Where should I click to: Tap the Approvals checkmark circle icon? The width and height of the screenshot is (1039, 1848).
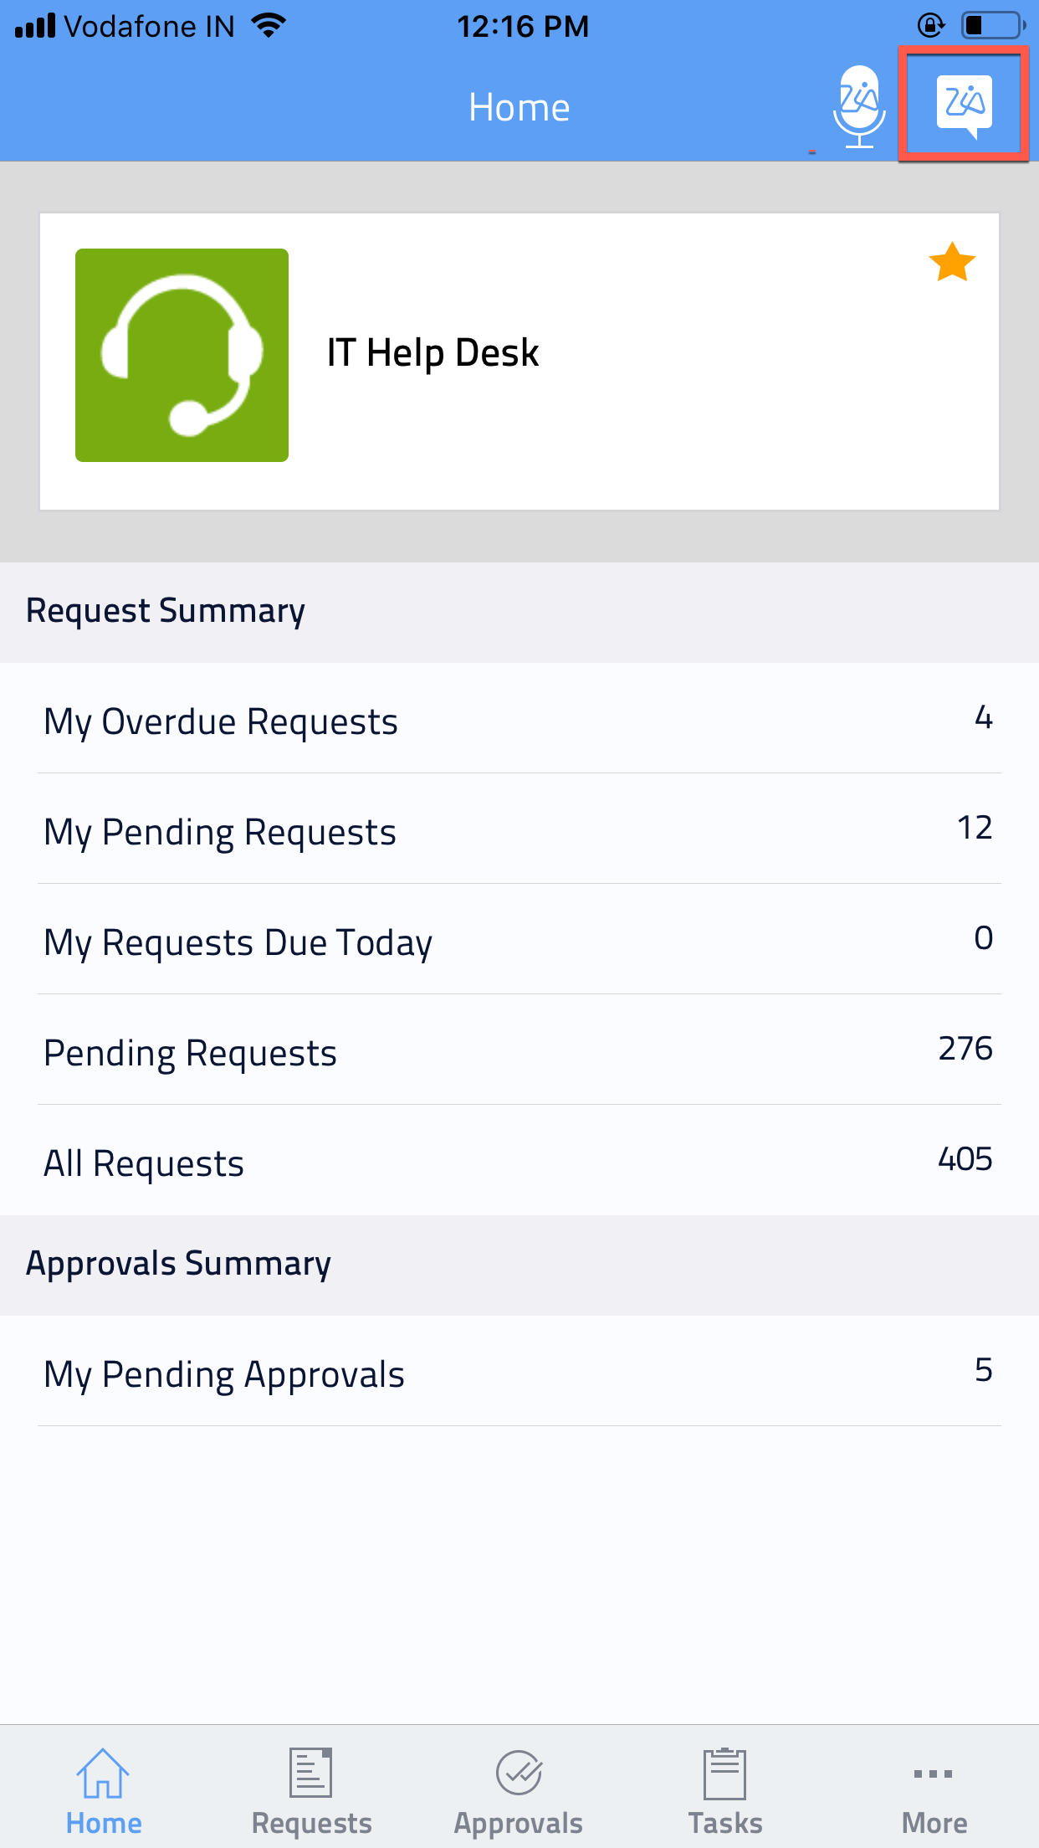tap(519, 1773)
